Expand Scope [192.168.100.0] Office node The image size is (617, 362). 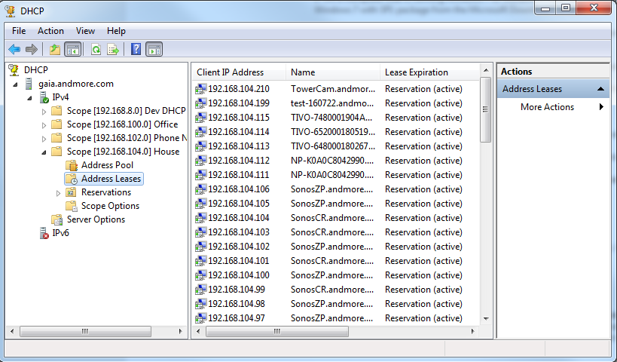pyautogui.click(x=44, y=124)
